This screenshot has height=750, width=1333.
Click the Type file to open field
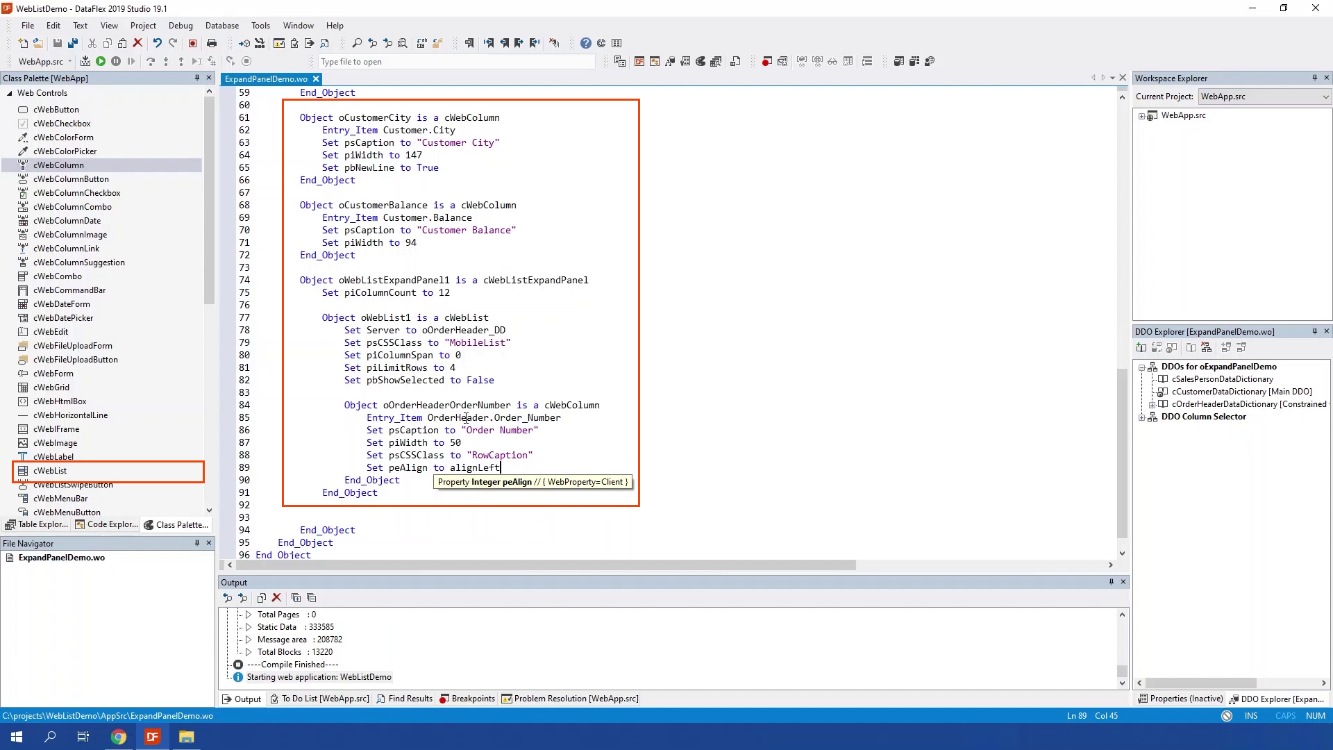click(456, 62)
